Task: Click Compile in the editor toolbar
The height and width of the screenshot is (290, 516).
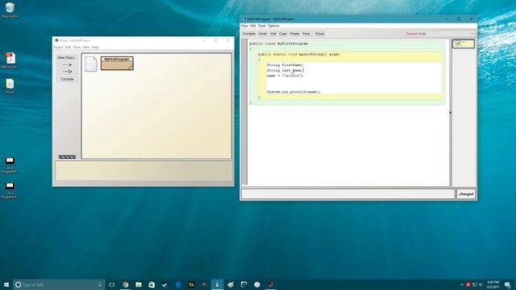Action: (249, 34)
